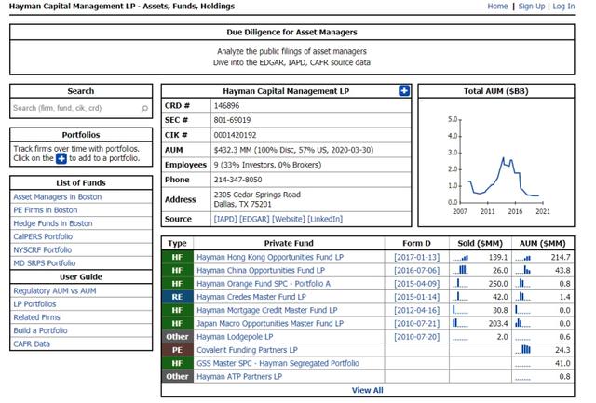Open Form D filing dated 2012-04-16
This screenshot has width=596, height=403.
[416, 310]
